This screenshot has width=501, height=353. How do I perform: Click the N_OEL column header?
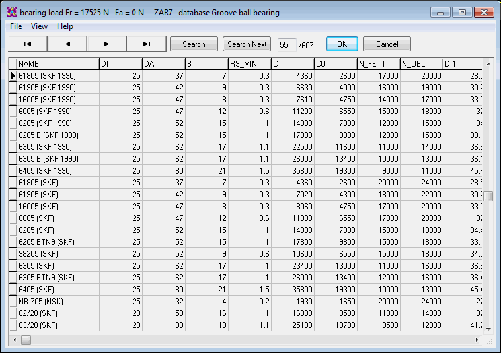[x=422, y=64]
